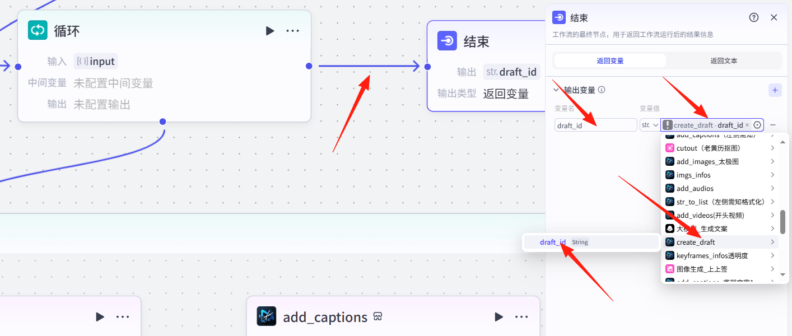Add a new output variable with plus icon

(x=775, y=90)
